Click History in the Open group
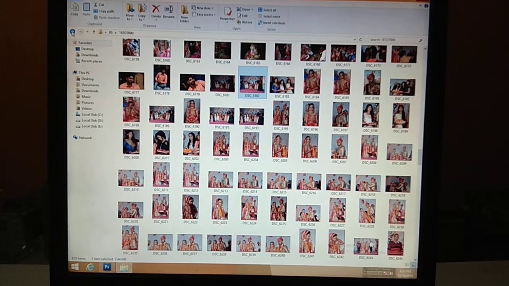This screenshot has width=509, height=286. click(245, 22)
